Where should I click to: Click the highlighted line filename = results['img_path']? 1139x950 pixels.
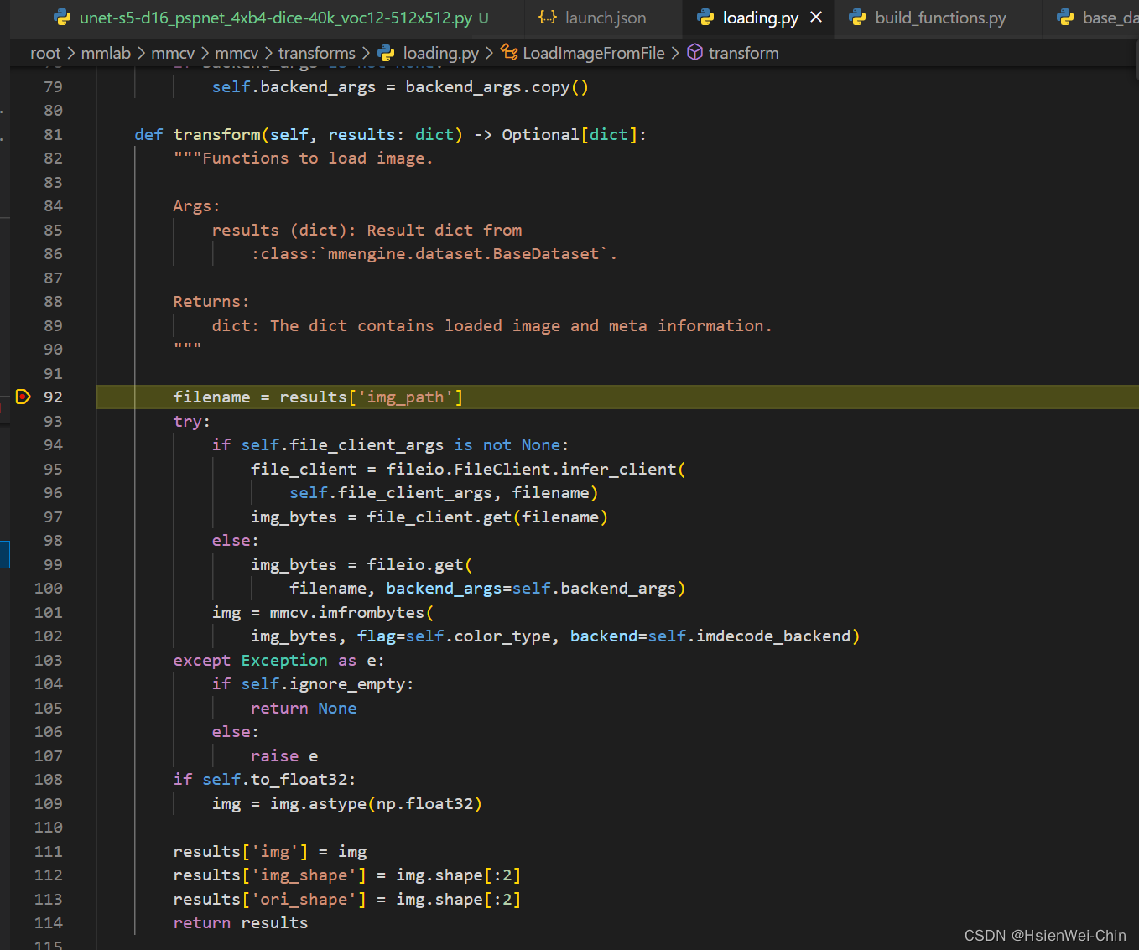pyautogui.click(x=318, y=397)
